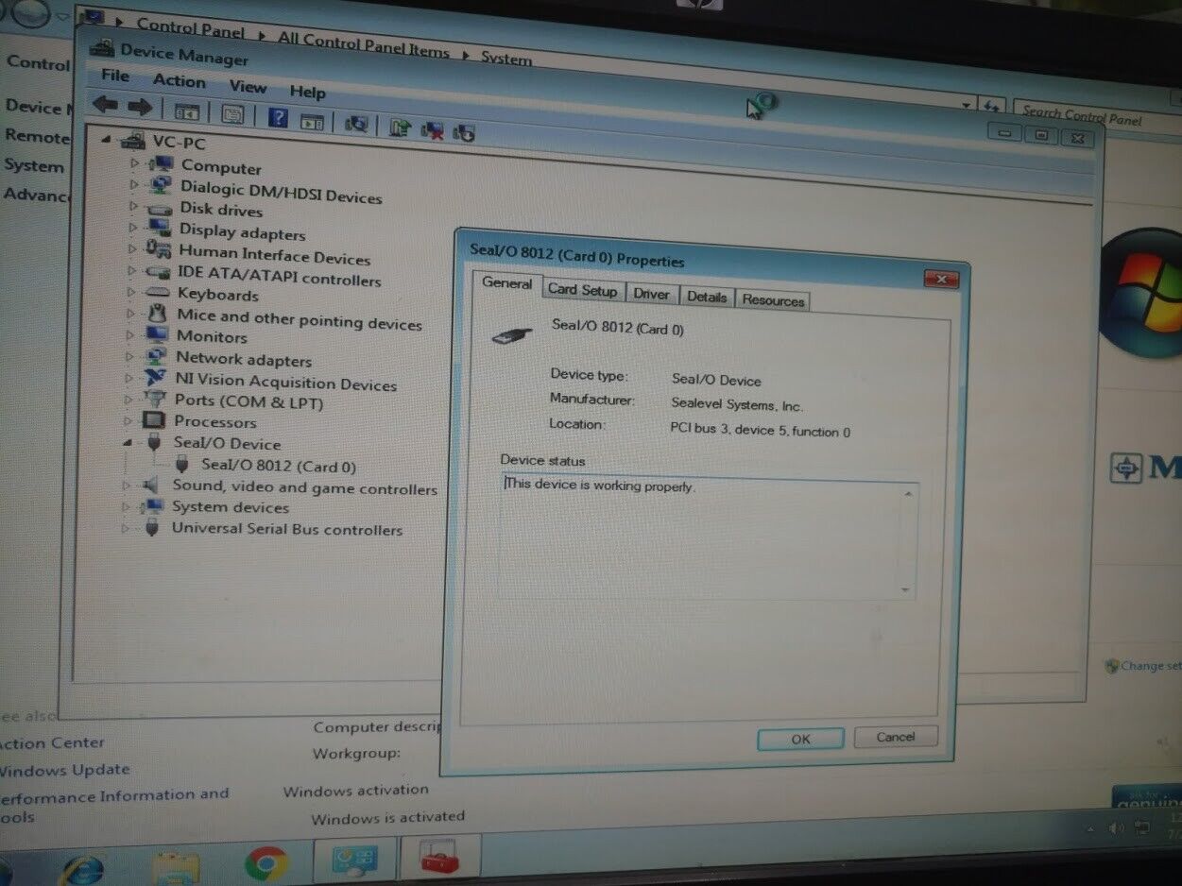Viewport: 1182px width, 886px height.
Task: Click the Search Control Panel box
Action: pyautogui.click(x=1098, y=115)
